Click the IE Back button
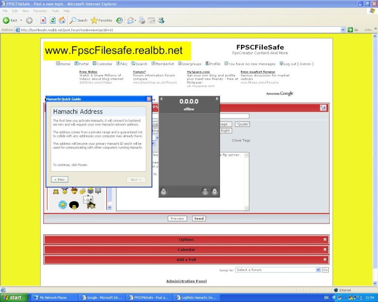Viewport: 378px width, 302px height. pos(11,20)
